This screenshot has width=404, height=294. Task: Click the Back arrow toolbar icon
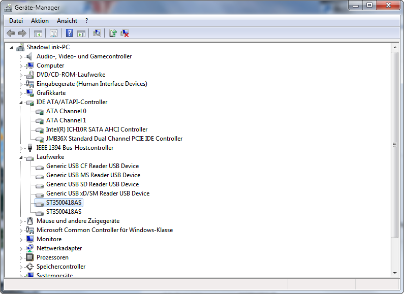click(11, 33)
